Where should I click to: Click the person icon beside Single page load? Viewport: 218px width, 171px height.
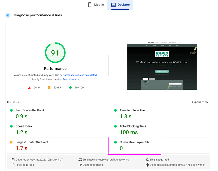click(147, 160)
